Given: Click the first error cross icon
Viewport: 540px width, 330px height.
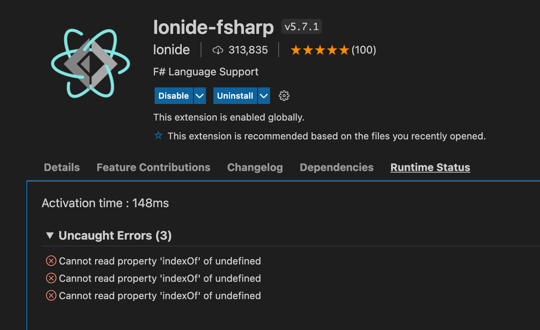Looking at the screenshot, I should [51, 261].
